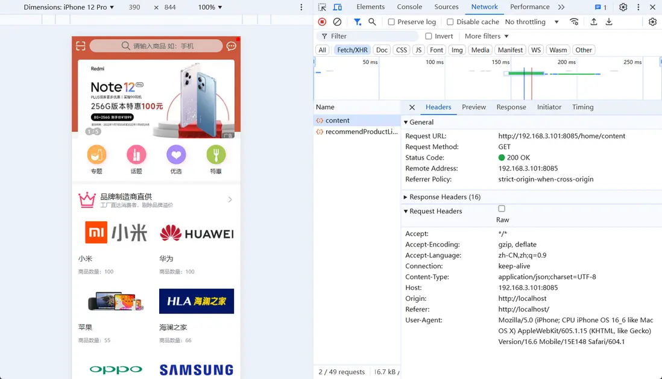Tap the 专题 orange category icon
This screenshot has height=379, width=662.
point(96,154)
